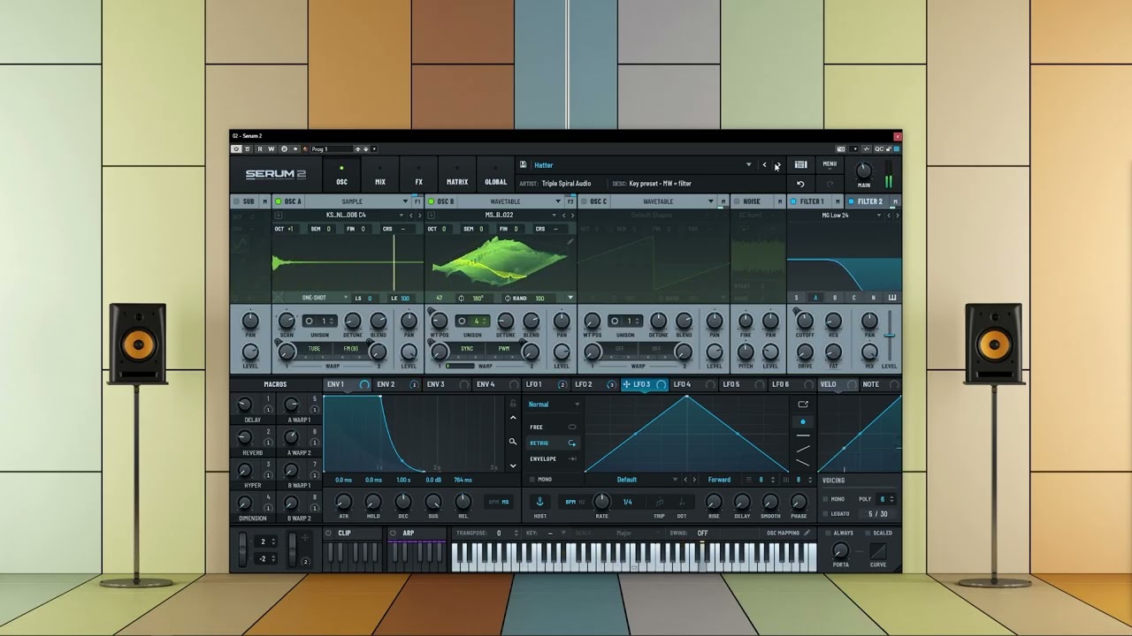The width and height of the screenshot is (1132, 636).
Task: Open the preset name dropdown arrow
Action: [x=748, y=165]
